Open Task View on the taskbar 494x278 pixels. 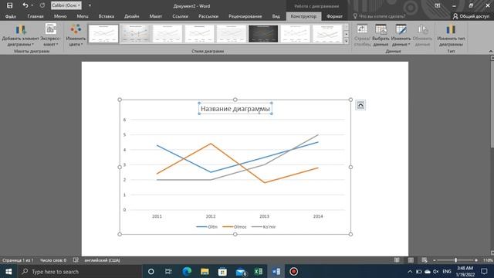(168, 271)
